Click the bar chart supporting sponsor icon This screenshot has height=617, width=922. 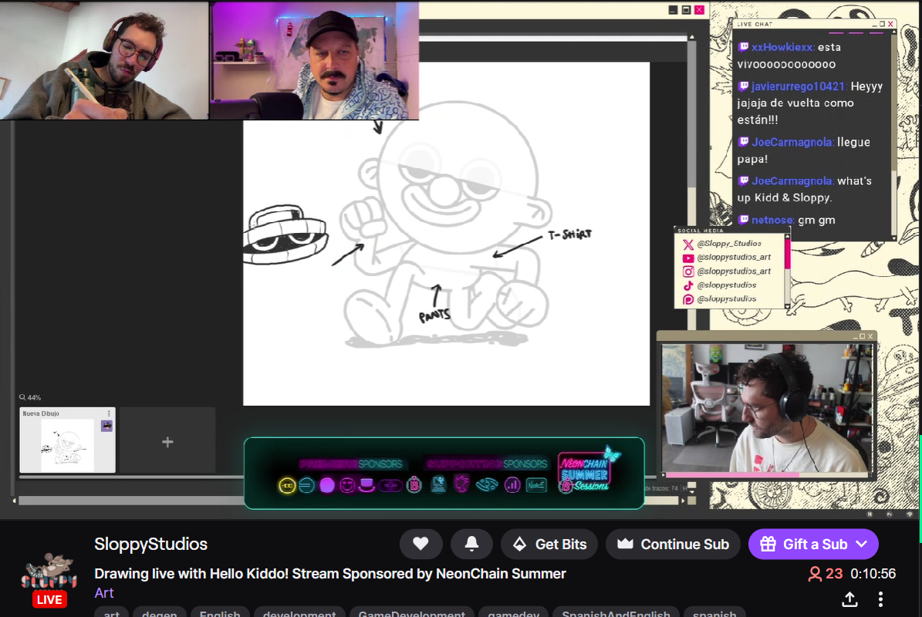513,485
